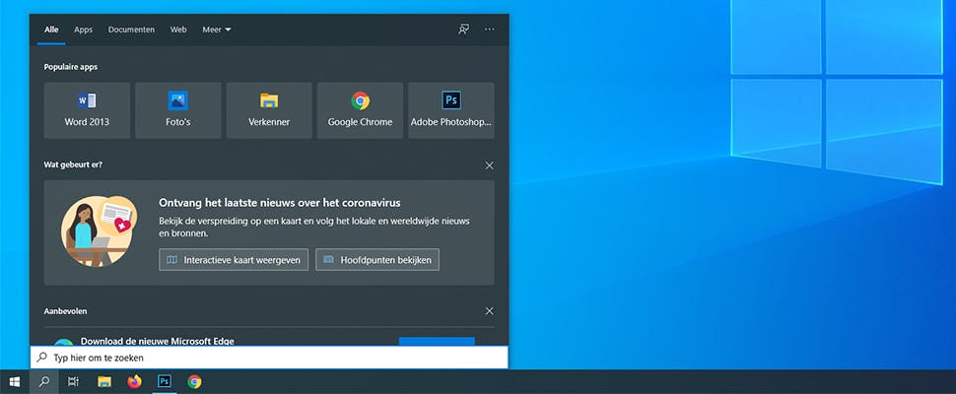Click the feedback icon in search header
Image resolution: width=956 pixels, height=394 pixels.
pyautogui.click(x=464, y=30)
